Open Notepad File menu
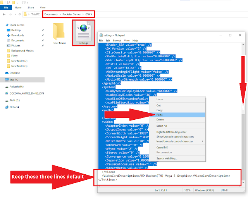 101,41
